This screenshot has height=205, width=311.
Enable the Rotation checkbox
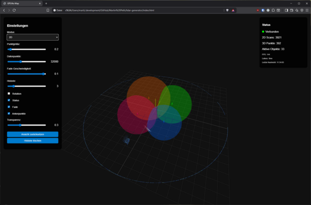point(9,94)
